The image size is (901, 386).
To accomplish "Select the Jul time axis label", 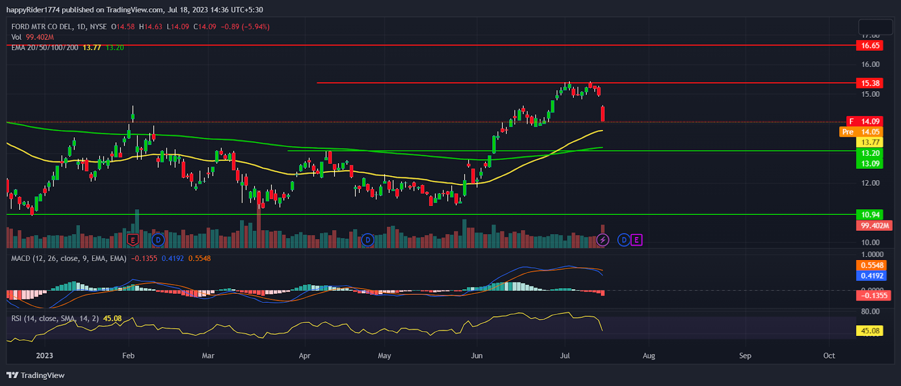I will point(565,356).
